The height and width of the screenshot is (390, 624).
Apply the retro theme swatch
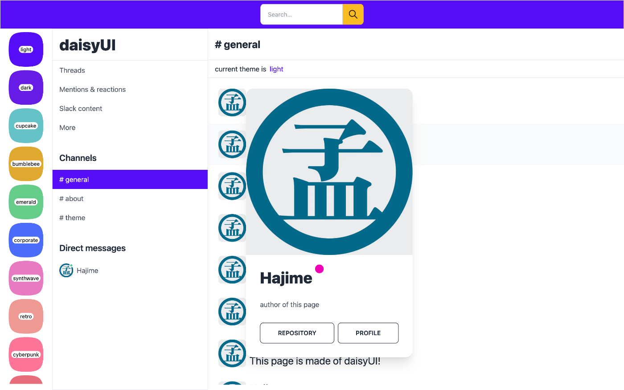26,316
